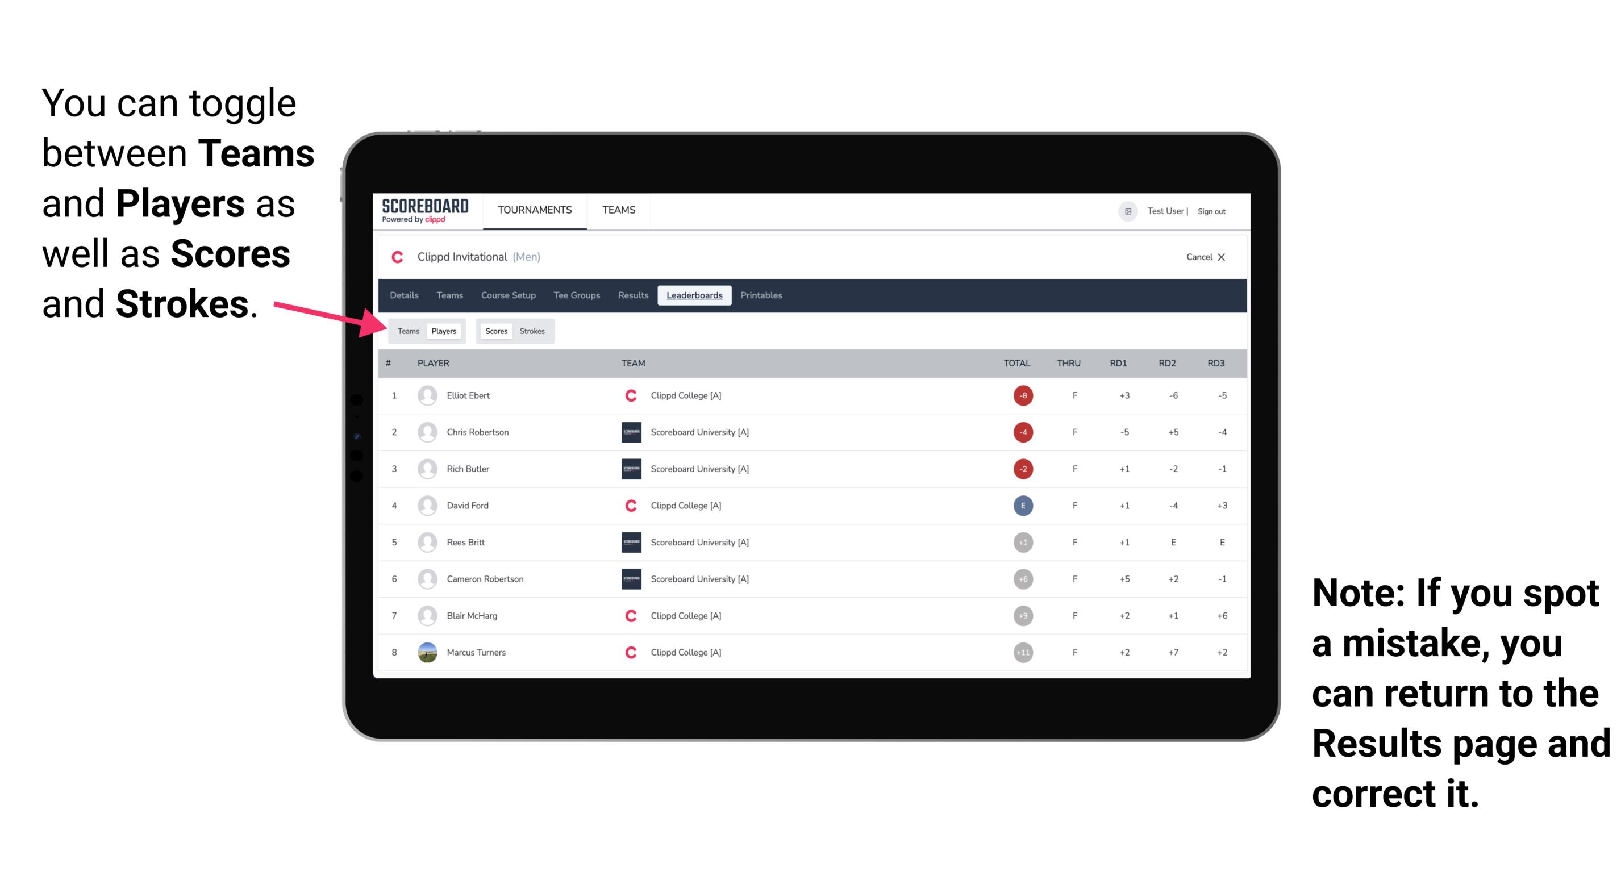Image resolution: width=1621 pixels, height=872 pixels.
Task: Open the Printables section
Action: (x=762, y=295)
